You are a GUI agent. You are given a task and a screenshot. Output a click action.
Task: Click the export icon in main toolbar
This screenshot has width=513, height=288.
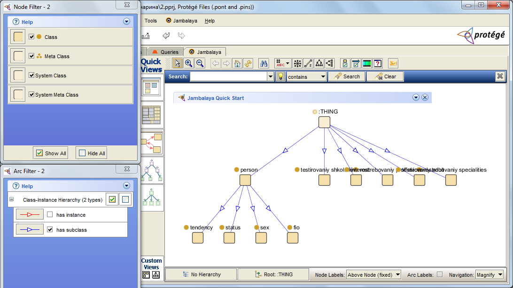click(146, 36)
